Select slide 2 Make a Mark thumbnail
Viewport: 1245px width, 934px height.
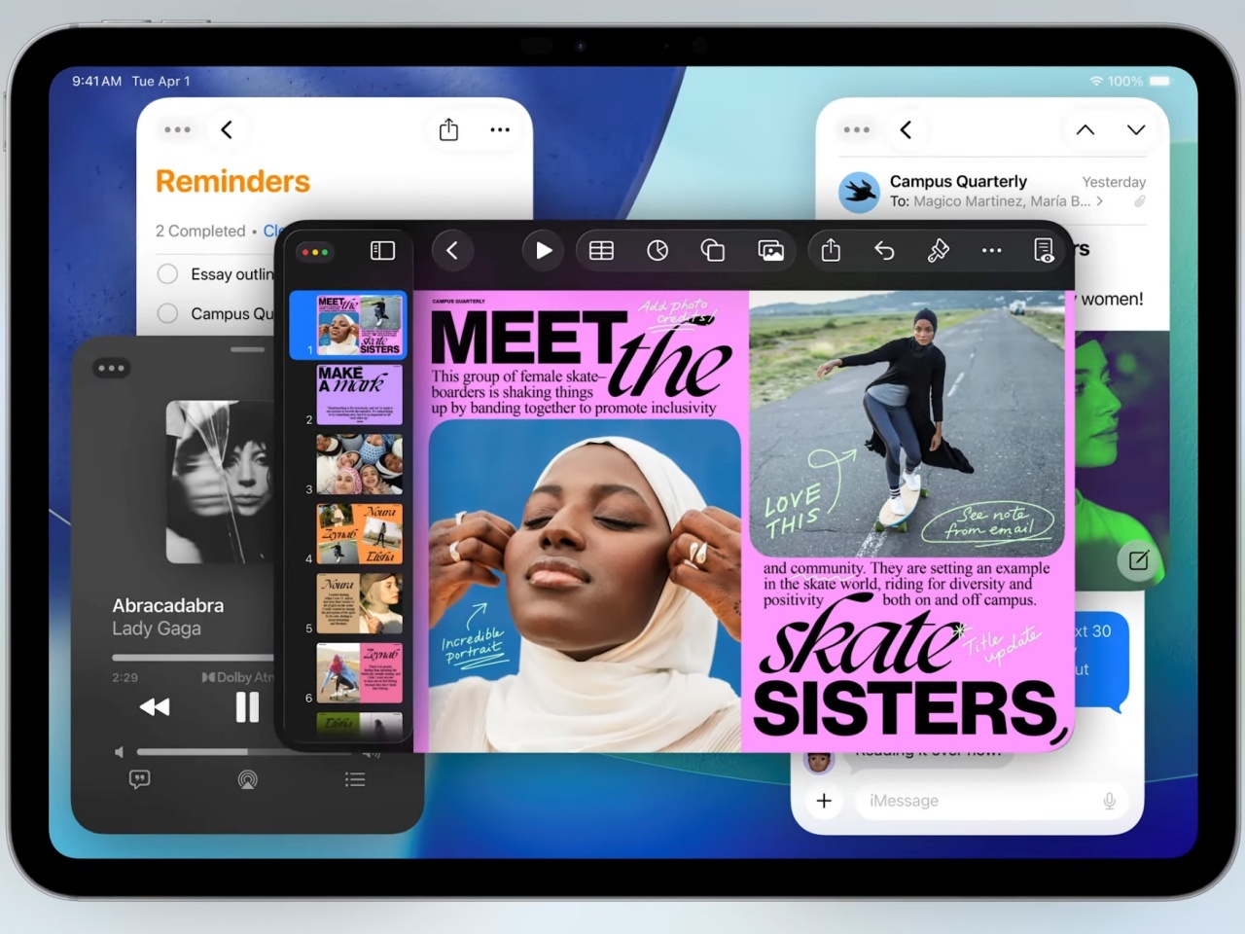pos(359,395)
